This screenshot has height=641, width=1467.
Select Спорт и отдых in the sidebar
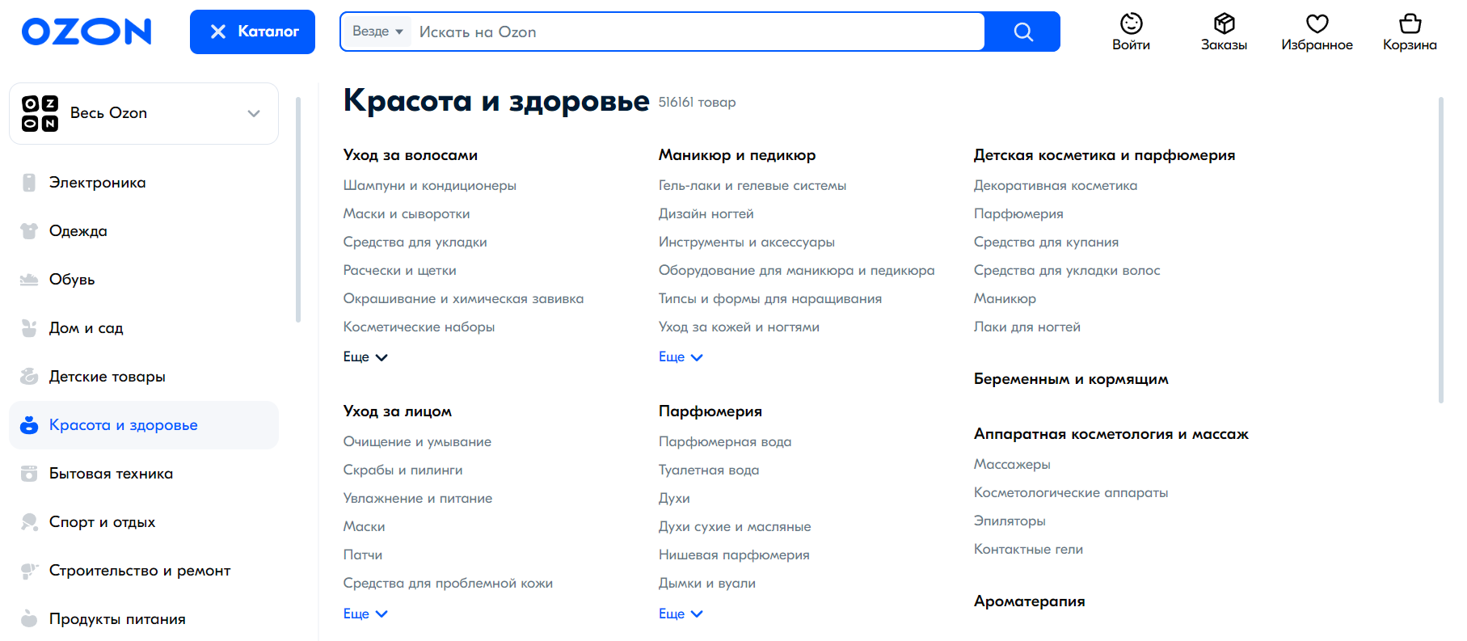click(x=144, y=522)
